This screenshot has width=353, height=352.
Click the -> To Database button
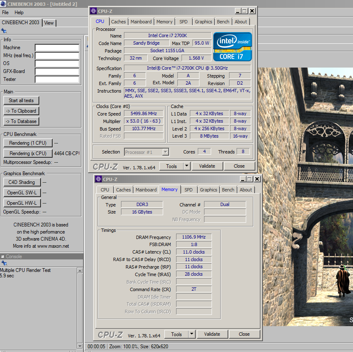(x=21, y=121)
